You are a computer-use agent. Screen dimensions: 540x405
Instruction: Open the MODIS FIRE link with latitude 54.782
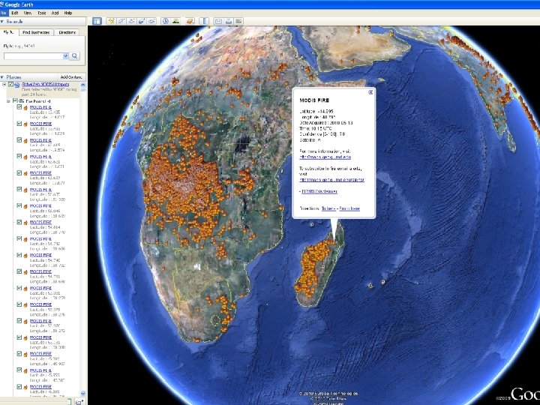point(40,238)
